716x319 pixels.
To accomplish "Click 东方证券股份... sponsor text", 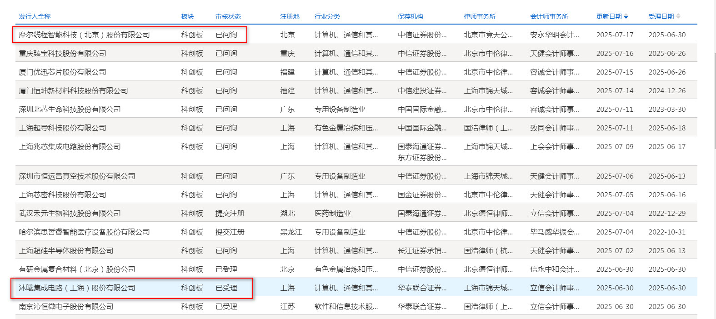I will pyautogui.click(x=422, y=158).
